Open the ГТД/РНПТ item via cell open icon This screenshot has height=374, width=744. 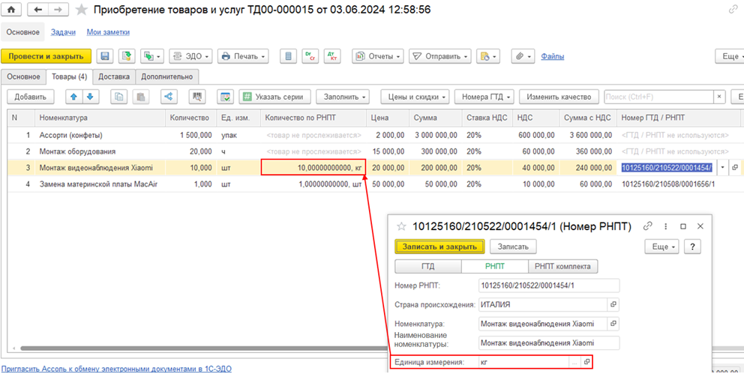(x=734, y=168)
